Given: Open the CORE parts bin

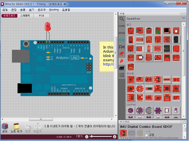Looking at the screenshot, I should [x=122, y=26].
